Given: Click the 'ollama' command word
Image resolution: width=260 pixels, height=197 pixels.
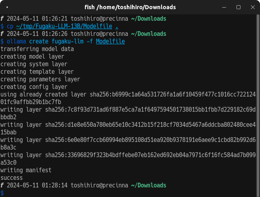Looking at the screenshot, I should 16,41.
